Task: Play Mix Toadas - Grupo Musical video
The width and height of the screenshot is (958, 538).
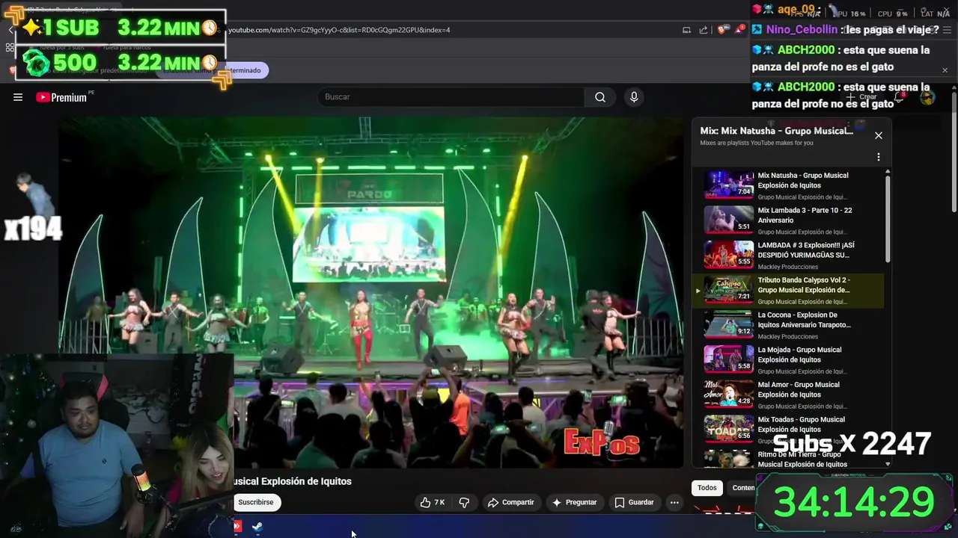Action: 802,424
